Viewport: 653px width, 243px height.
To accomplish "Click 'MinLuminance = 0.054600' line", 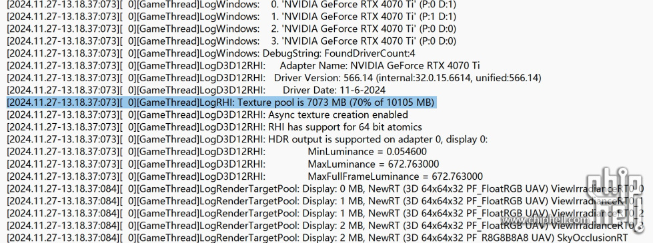I will [217, 152].
